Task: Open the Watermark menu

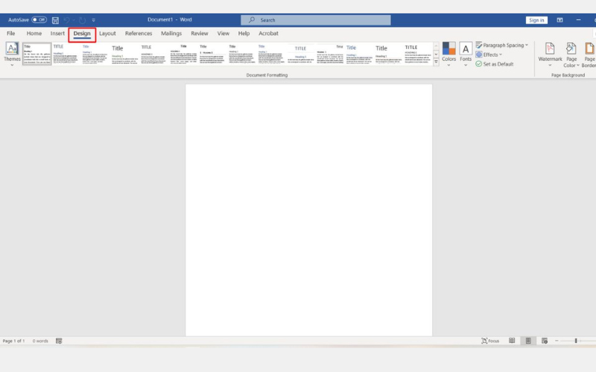Action: click(x=550, y=54)
